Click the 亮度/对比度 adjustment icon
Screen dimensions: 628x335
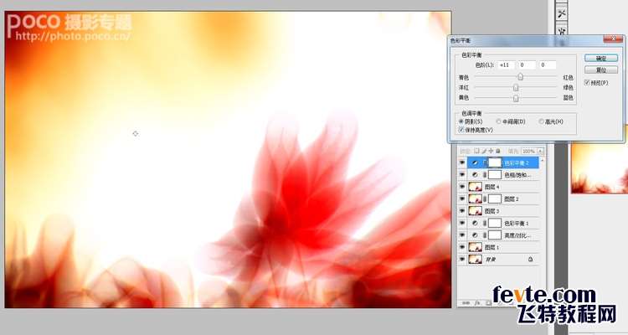point(475,235)
